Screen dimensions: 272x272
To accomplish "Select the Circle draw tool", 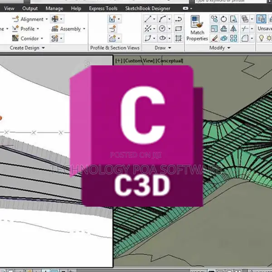I will click(x=162, y=29).
